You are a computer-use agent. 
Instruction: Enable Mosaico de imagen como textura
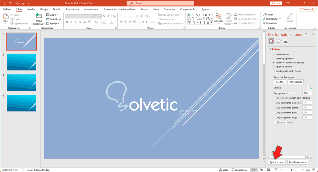(275, 98)
